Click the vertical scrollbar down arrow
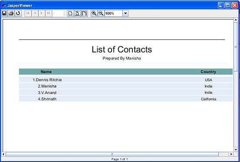 coord(236,149)
